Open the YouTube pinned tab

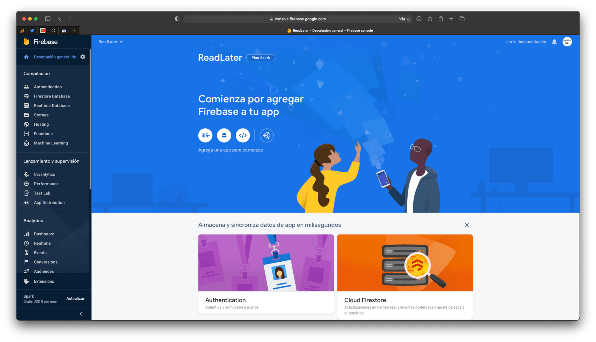(x=43, y=30)
